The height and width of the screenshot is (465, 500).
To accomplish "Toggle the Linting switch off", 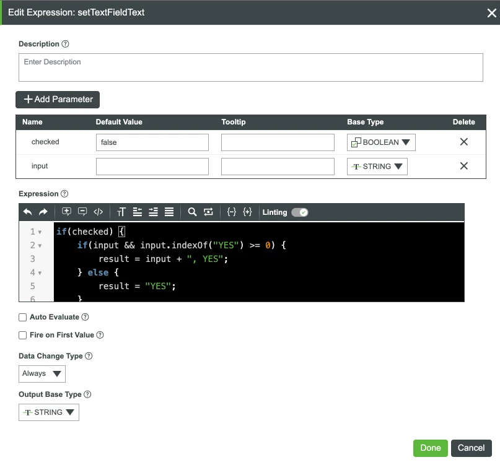I will point(300,212).
